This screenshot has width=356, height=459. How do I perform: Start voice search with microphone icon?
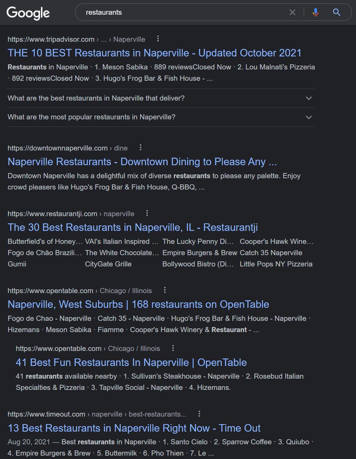(316, 13)
